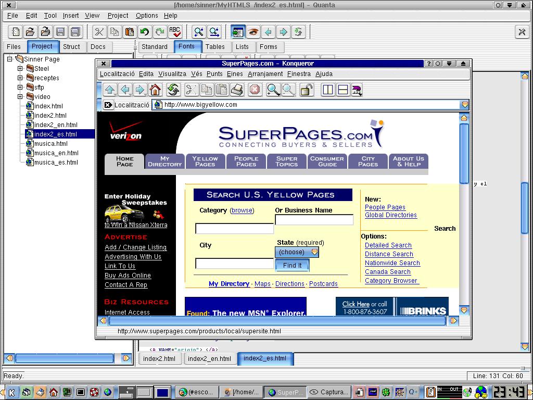Click the zoom-in magnifier in Konqueror
Image resolution: width=533 pixels, height=400 pixels.
[273, 90]
